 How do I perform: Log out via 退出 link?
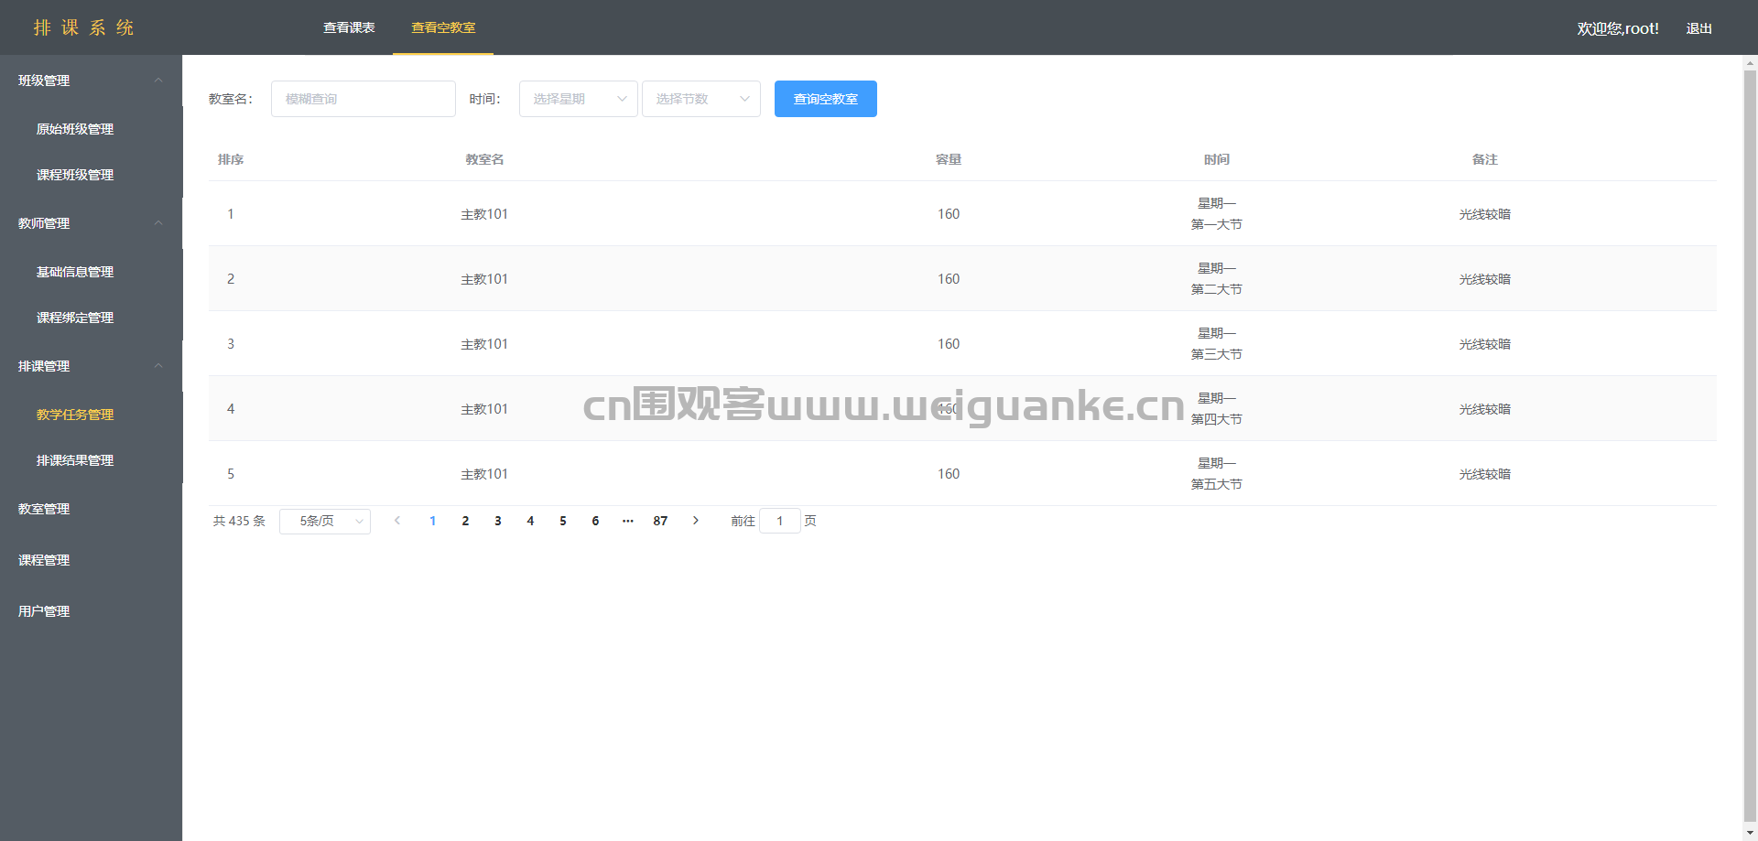[1699, 28]
